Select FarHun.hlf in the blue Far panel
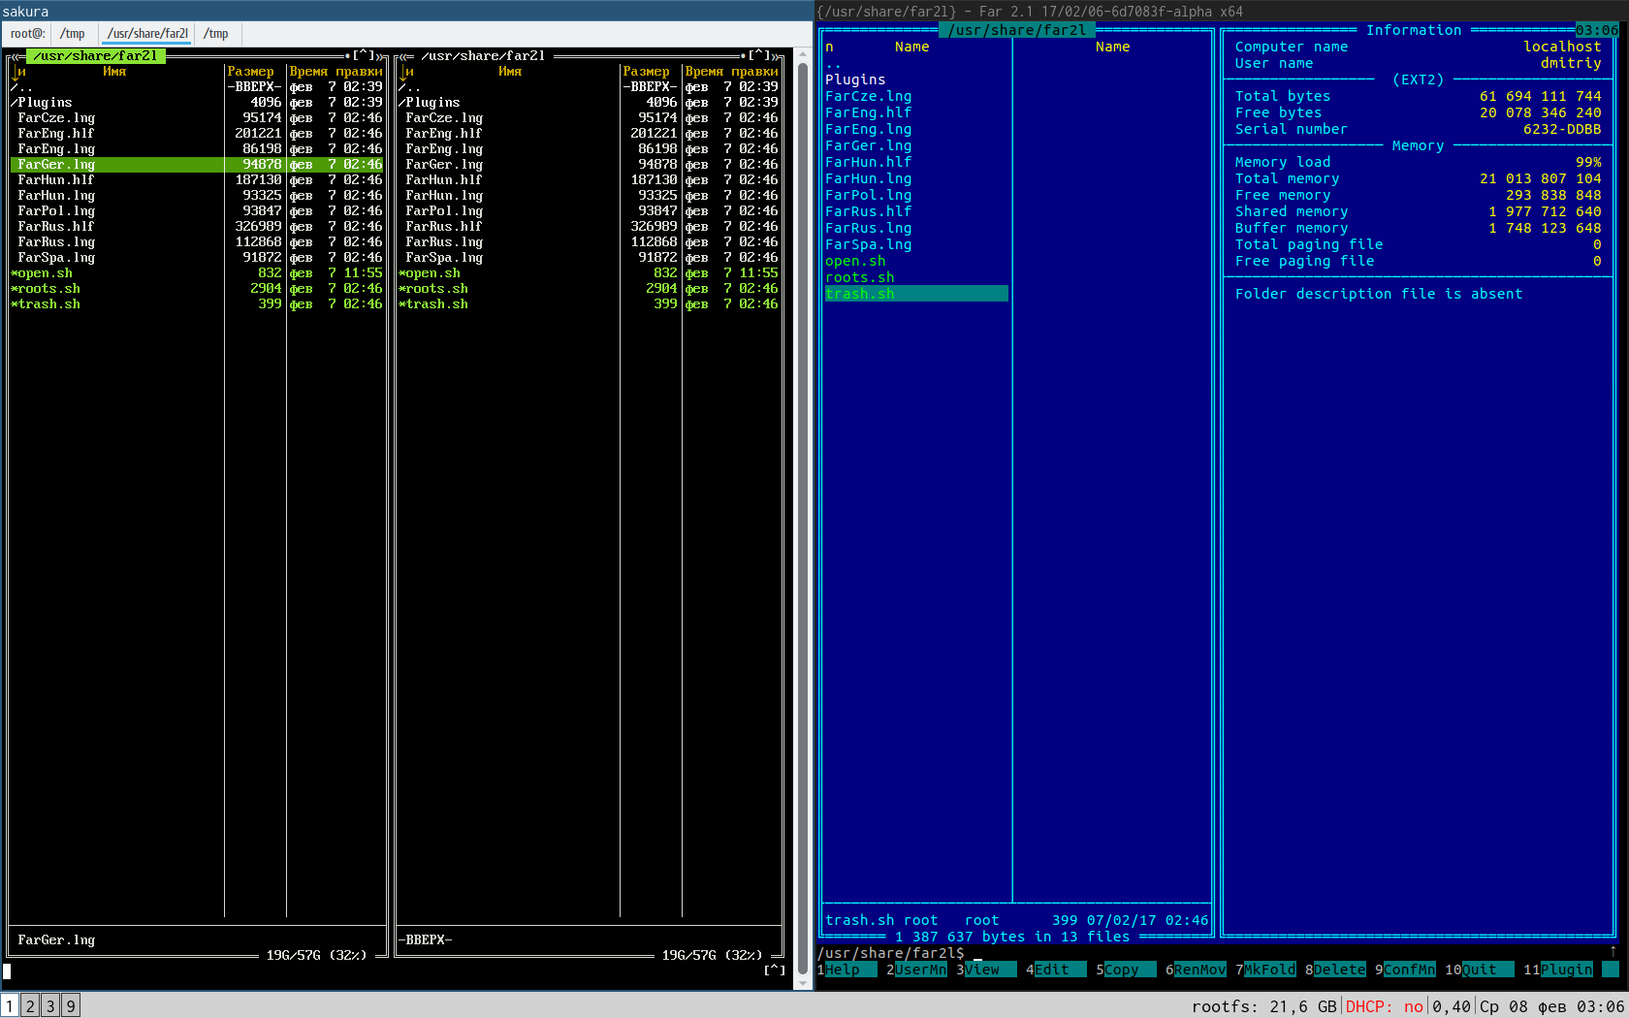 click(869, 162)
